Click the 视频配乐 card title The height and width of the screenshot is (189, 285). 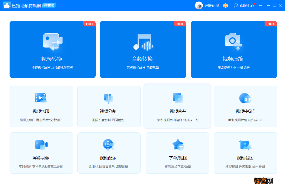(108, 158)
